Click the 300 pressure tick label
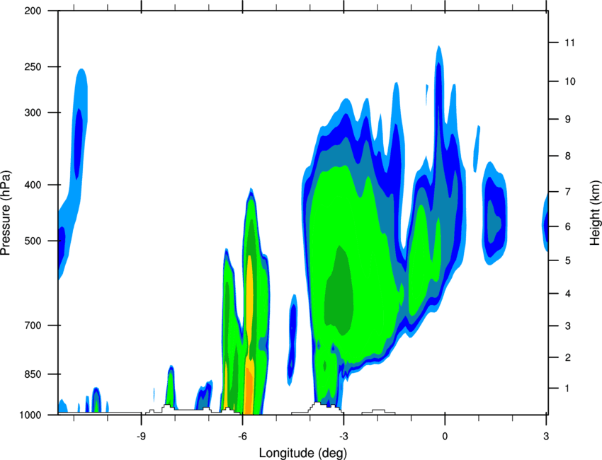The width and height of the screenshot is (602, 460). coord(33,113)
